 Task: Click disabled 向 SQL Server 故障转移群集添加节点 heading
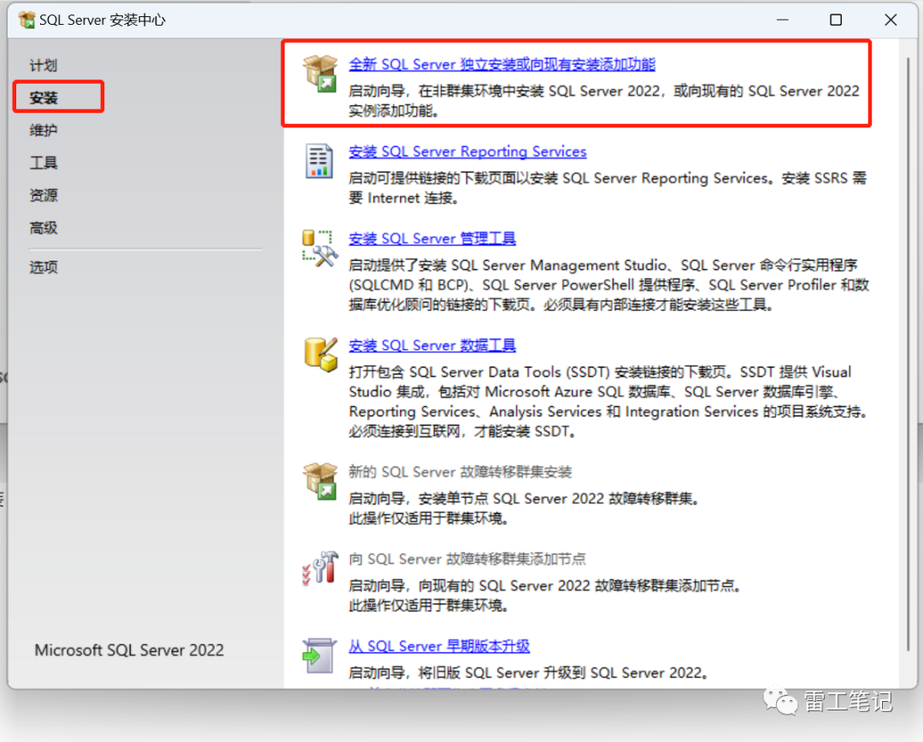pyautogui.click(x=467, y=559)
